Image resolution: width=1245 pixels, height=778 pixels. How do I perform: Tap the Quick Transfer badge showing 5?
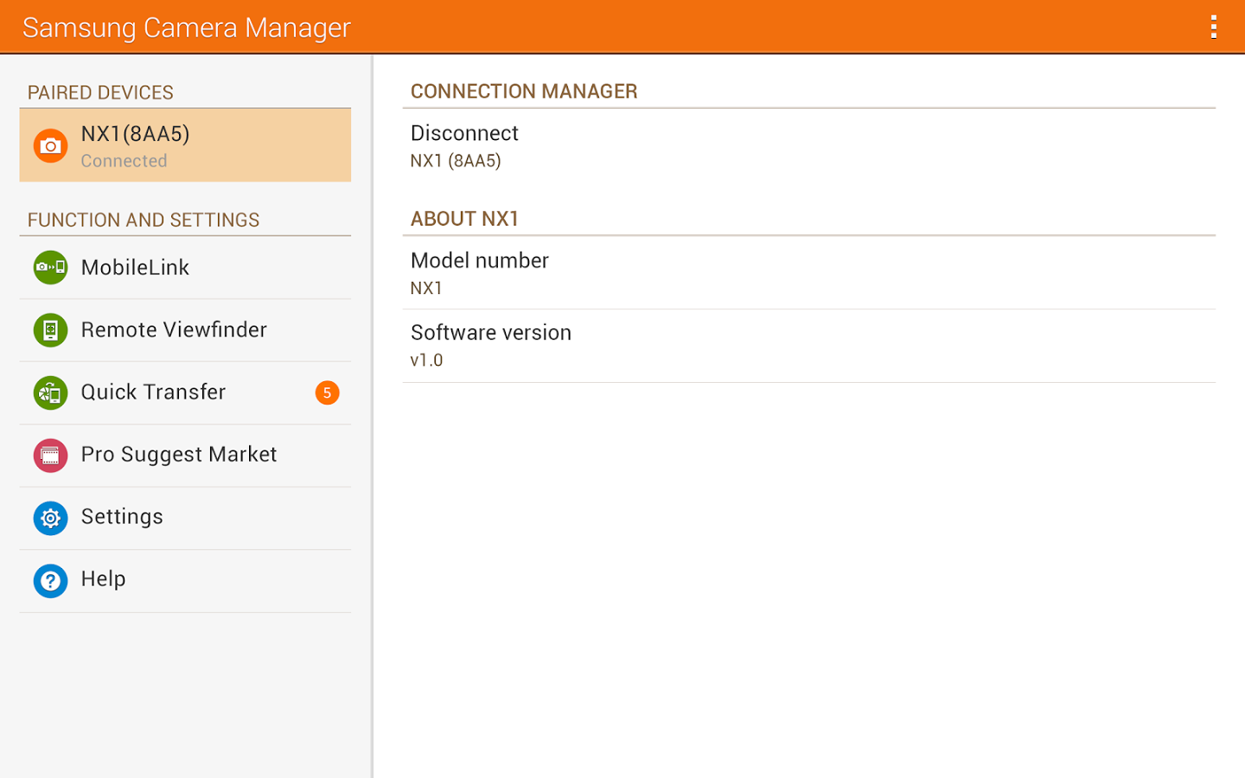327,392
